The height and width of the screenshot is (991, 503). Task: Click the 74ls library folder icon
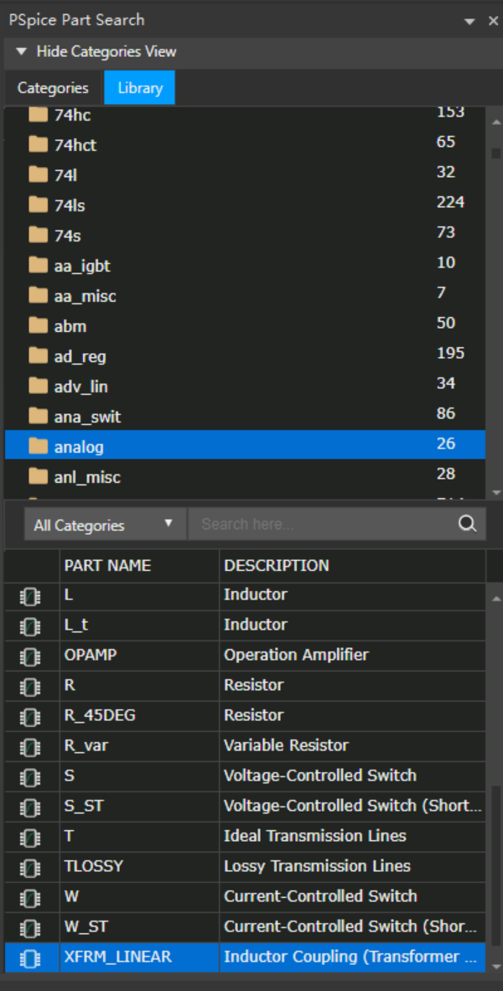(x=39, y=205)
